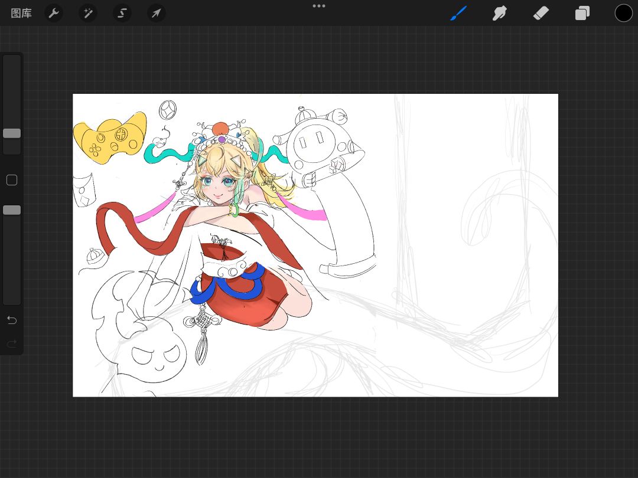Redo with the sidebar redo arrow
The height and width of the screenshot is (478, 638).
click(12, 343)
